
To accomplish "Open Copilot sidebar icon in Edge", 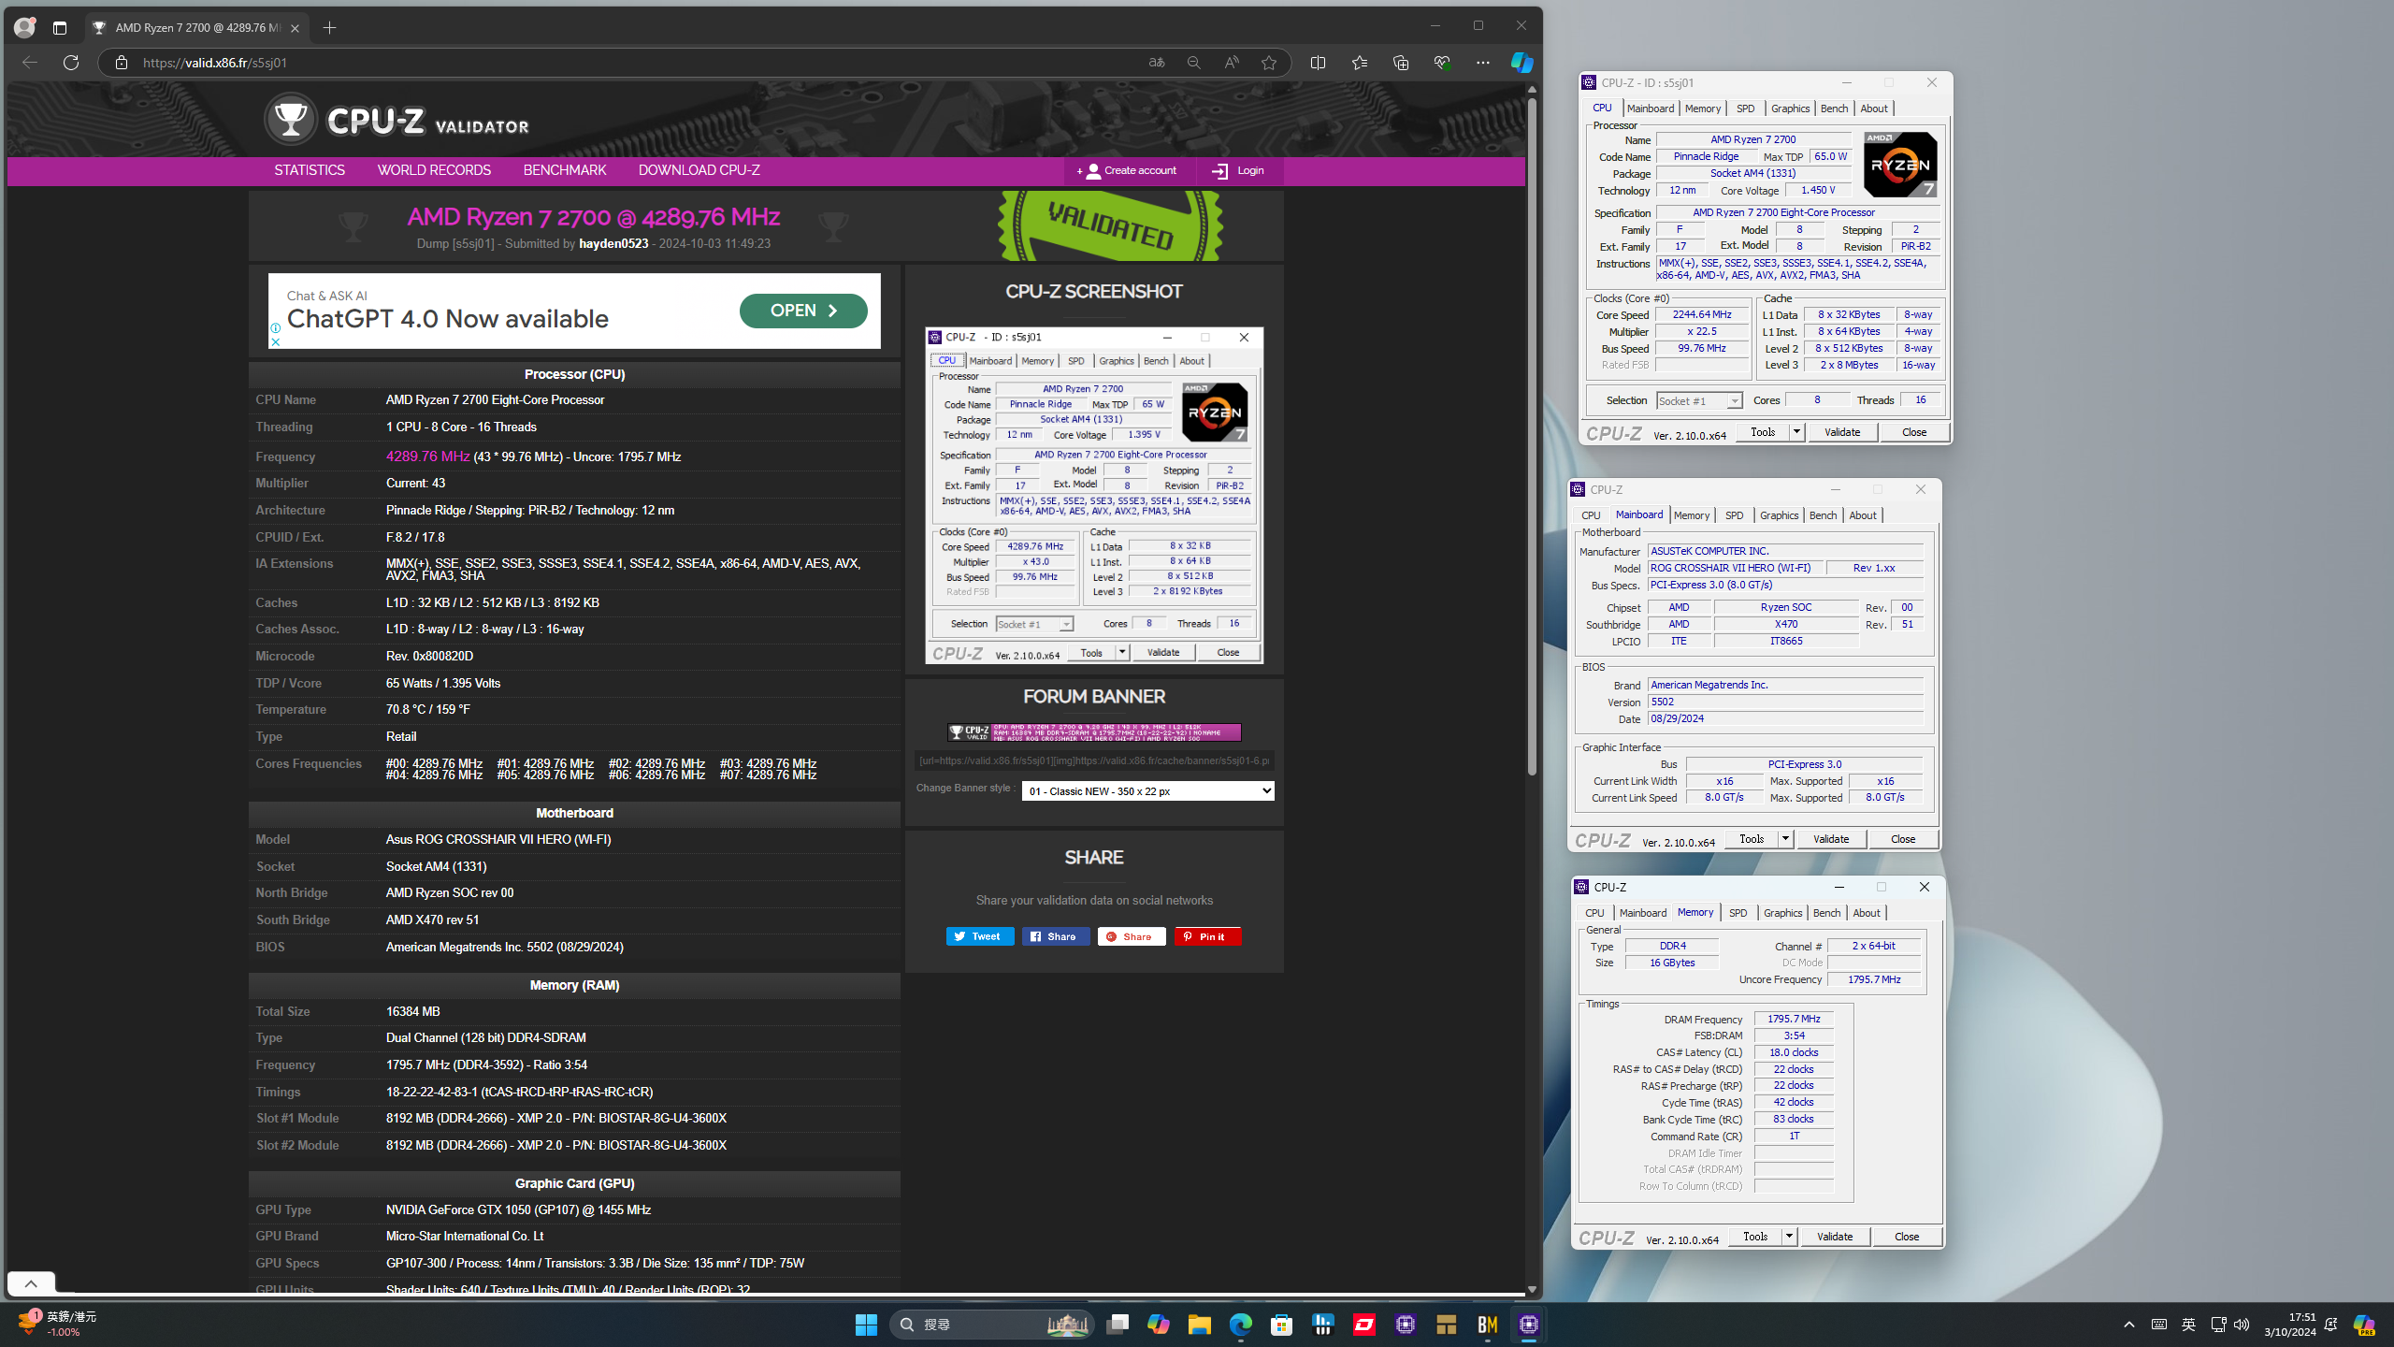I will [1521, 63].
